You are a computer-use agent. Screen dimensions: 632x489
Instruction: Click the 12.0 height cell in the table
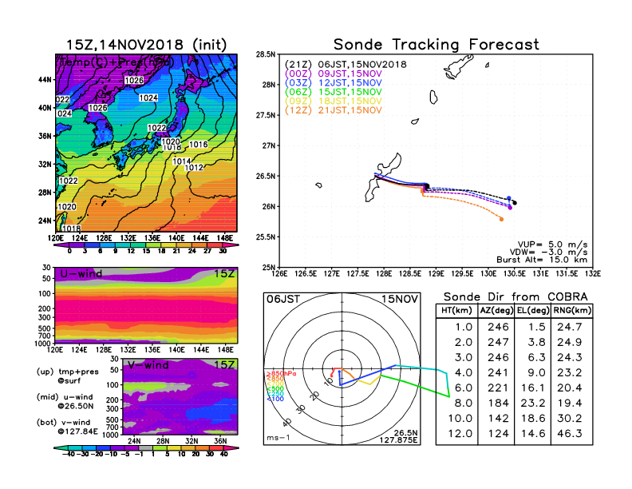click(x=460, y=434)
